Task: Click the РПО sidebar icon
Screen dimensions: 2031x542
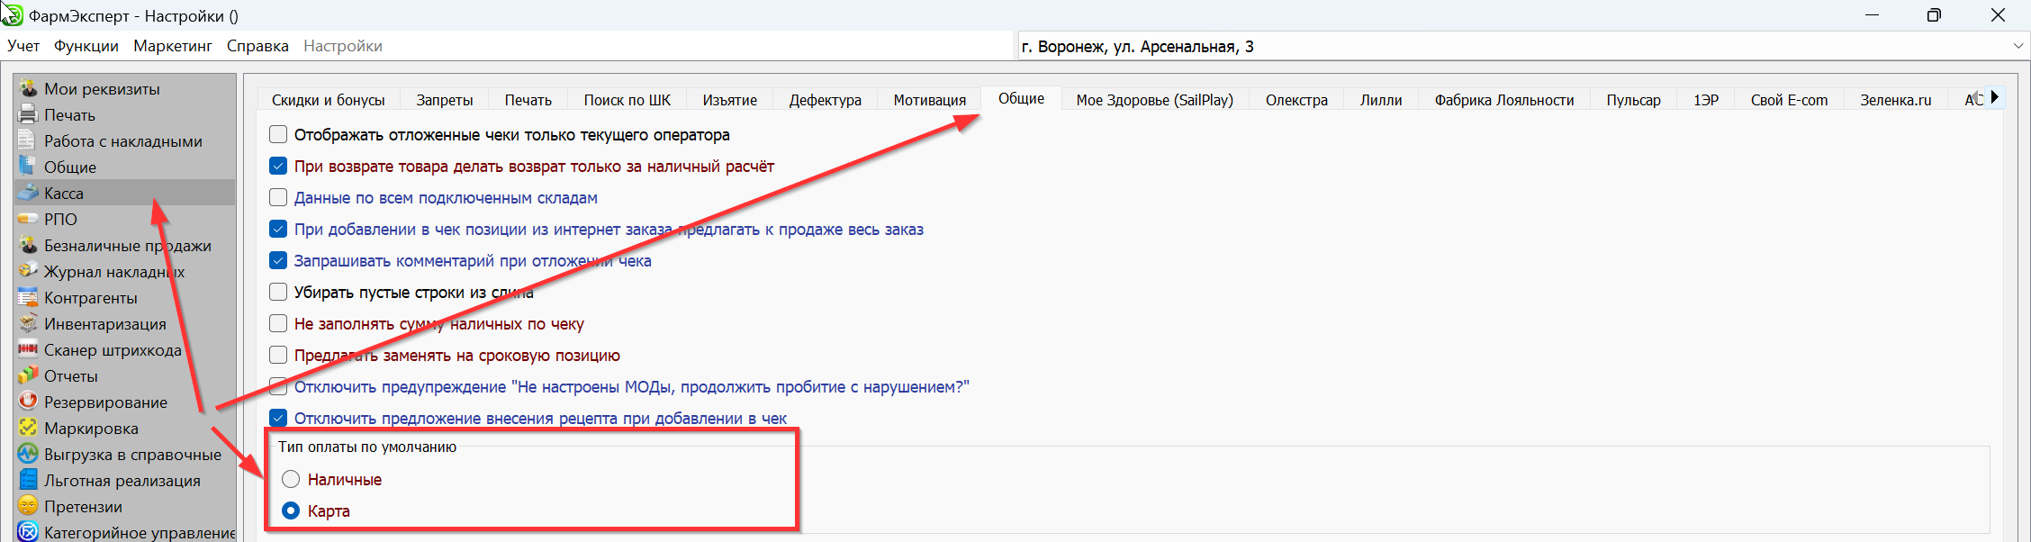Action: point(29,219)
